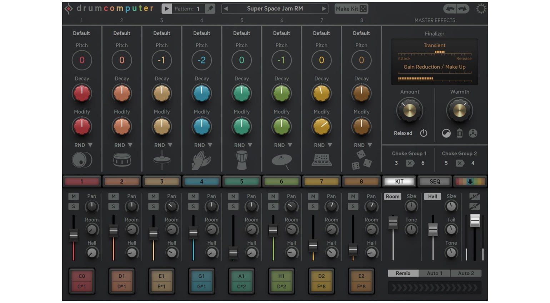Trigger the C0 drum pad
The height and width of the screenshot is (303, 550).
click(82, 281)
